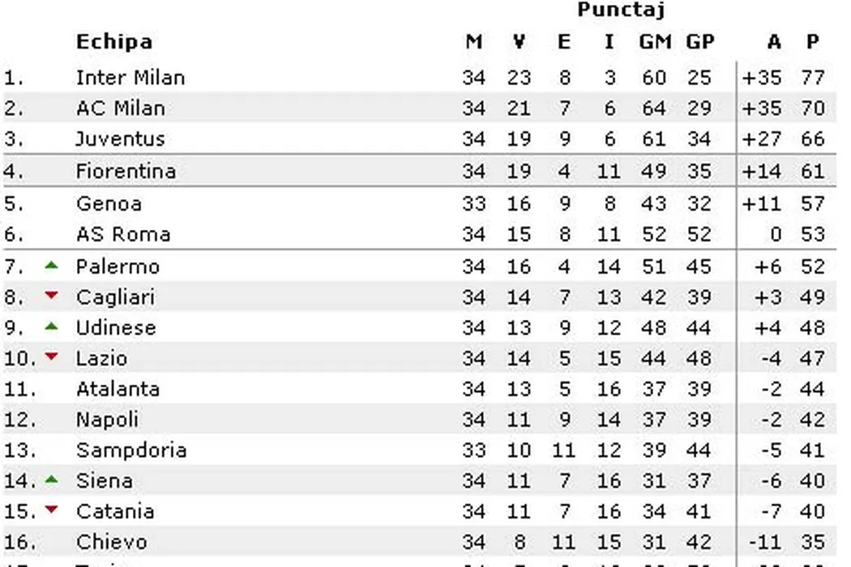Click the Punctaj heading

621,10
